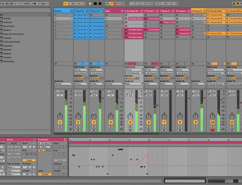Image resolution: width=242 pixels, height=185 pixels.
Task: Launch the Deep in Da clip
Action: point(161,22)
